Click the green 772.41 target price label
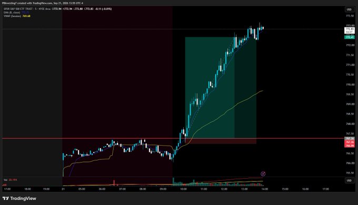358x205 pixels. pyautogui.click(x=350, y=37)
